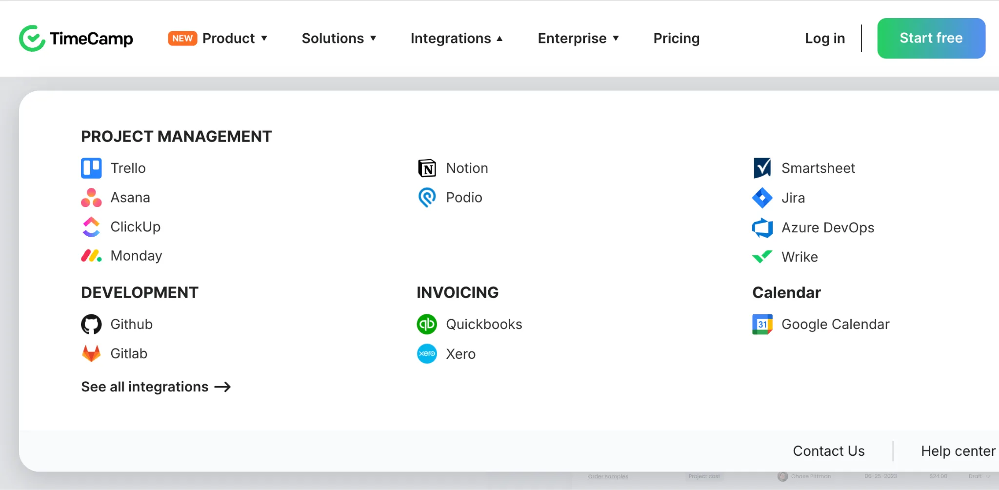999x490 pixels.
Task: Select the Github integration
Action: click(131, 325)
